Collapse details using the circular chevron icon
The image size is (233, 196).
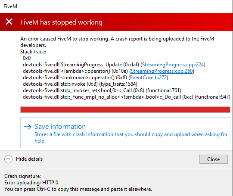(8, 159)
